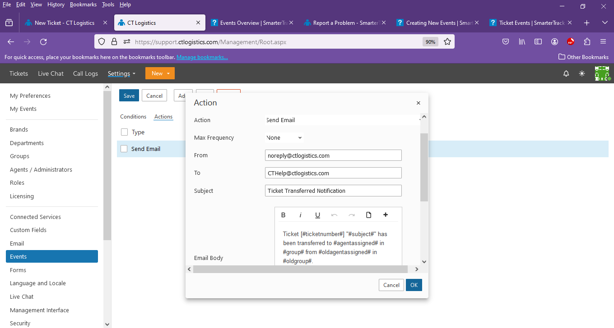The height and width of the screenshot is (328, 614).
Task: Apply underline formatting in email body
Action: point(317,215)
